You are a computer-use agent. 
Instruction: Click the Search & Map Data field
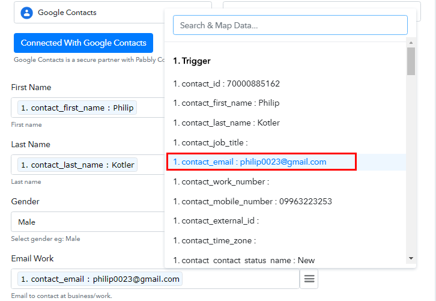[290, 25]
